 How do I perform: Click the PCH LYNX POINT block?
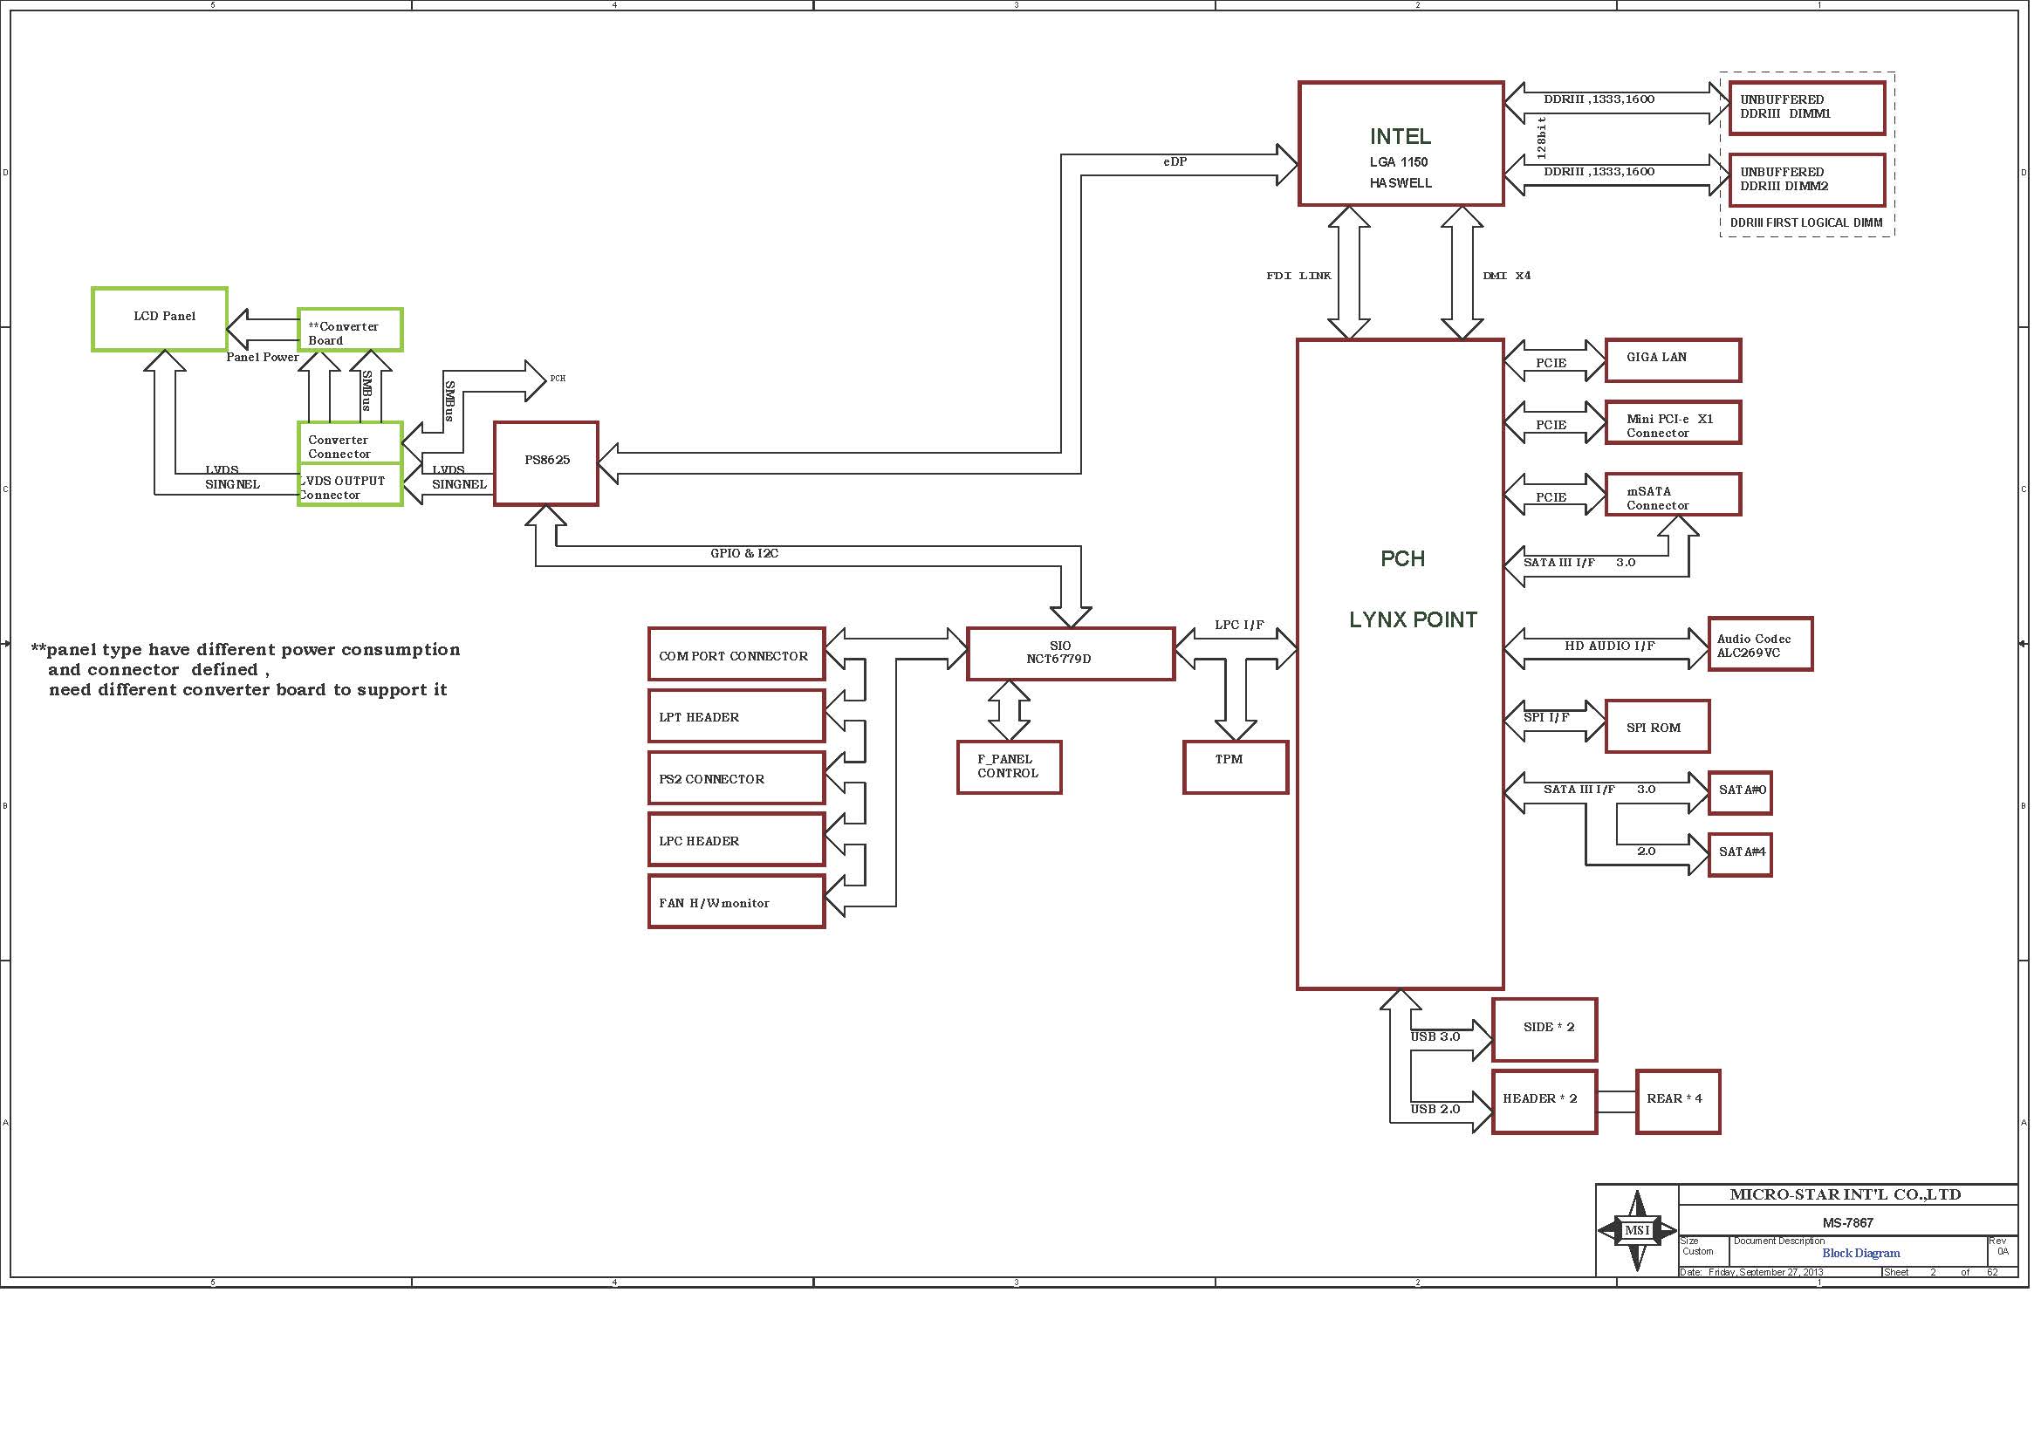pyautogui.click(x=1400, y=664)
